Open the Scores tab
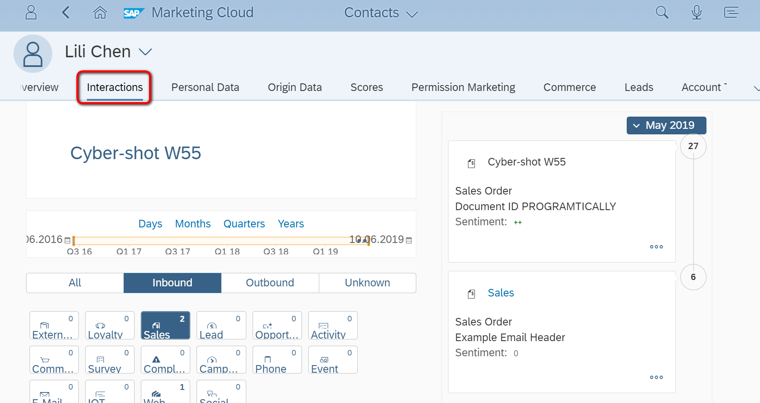 [367, 87]
